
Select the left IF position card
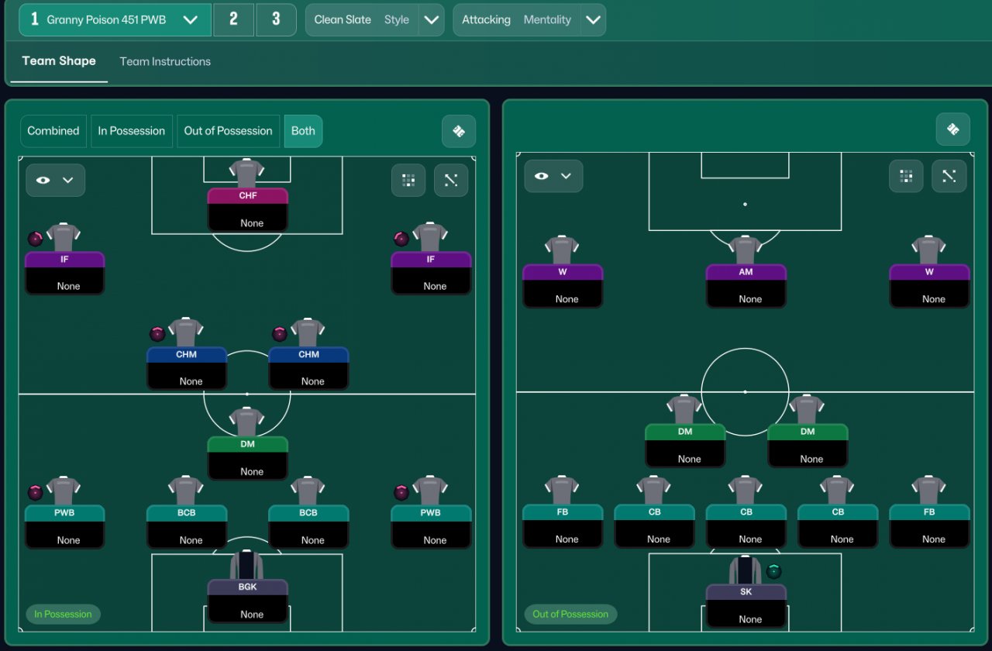(64, 273)
